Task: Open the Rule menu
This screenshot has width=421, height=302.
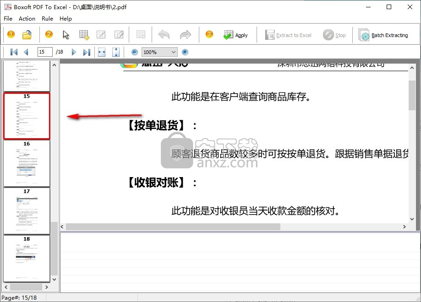Action: pos(47,18)
